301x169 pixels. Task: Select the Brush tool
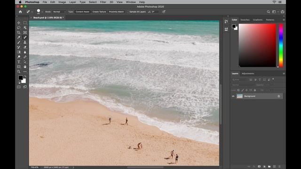click(19, 42)
